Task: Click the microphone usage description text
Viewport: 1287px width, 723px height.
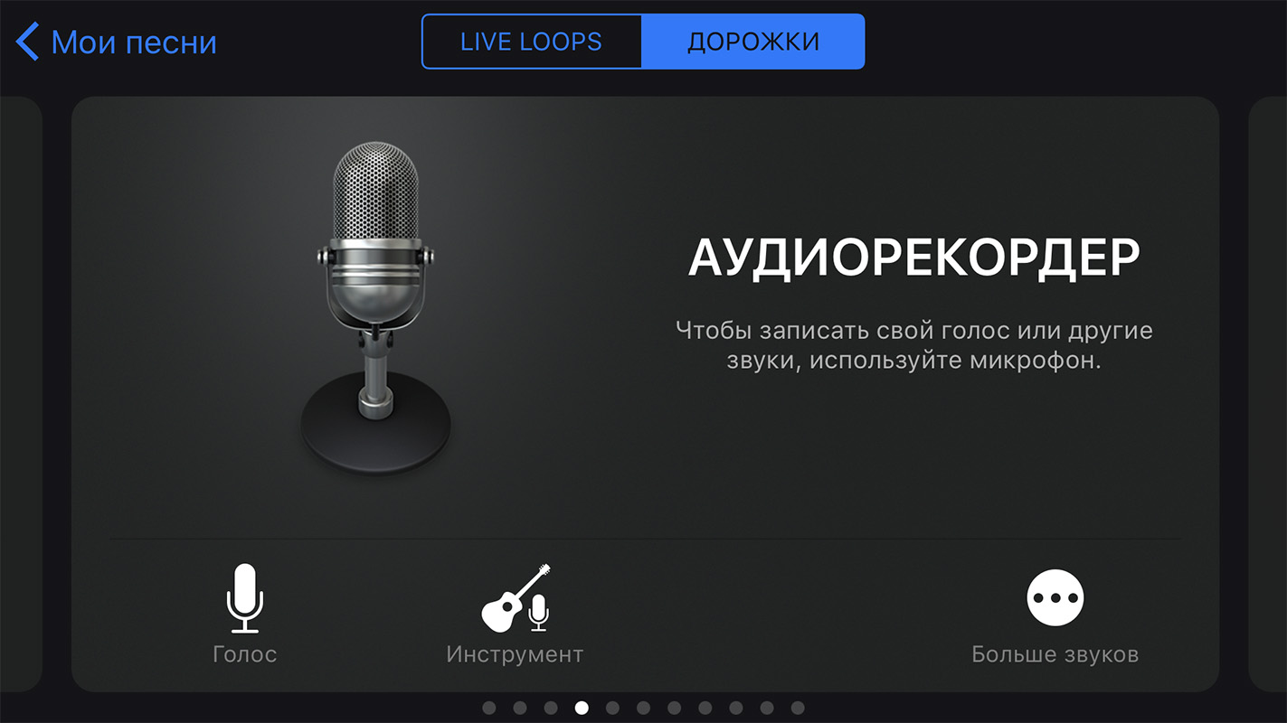Action: (914, 345)
